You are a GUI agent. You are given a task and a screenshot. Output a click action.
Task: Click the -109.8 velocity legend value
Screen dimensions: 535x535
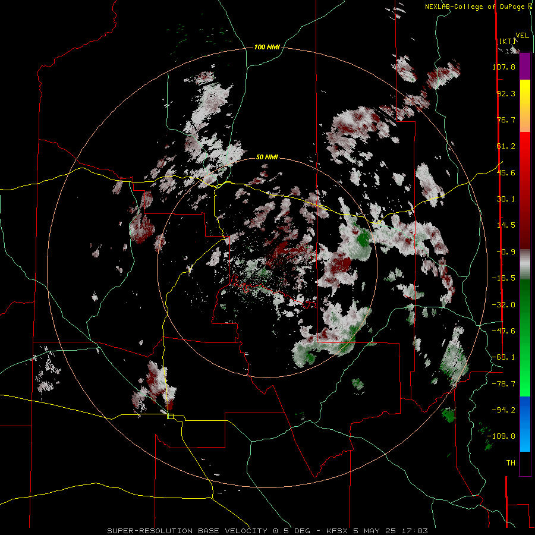(502, 436)
